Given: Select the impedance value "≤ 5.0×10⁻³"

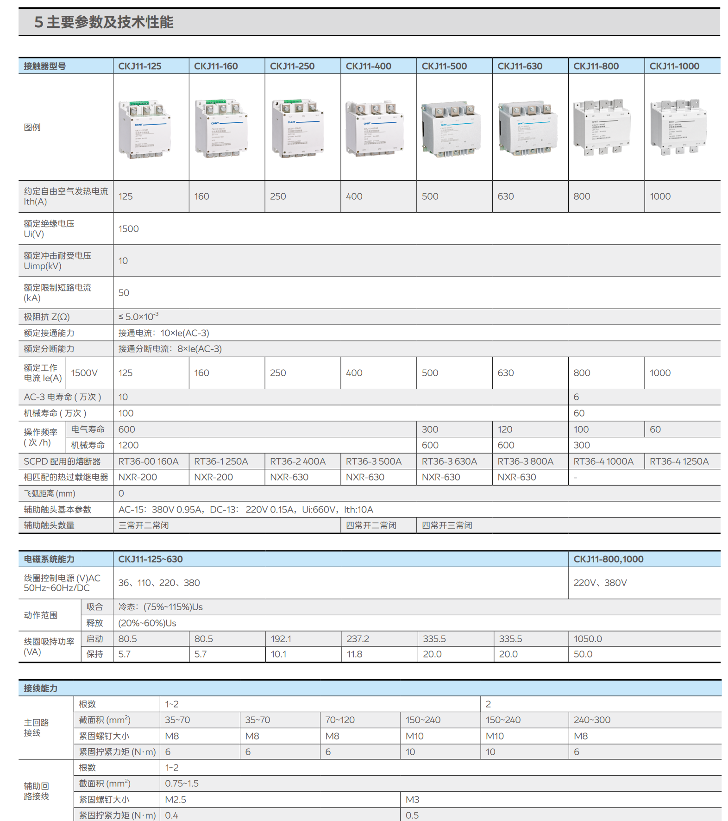Looking at the screenshot, I should pyautogui.click(x=138, y=316).
